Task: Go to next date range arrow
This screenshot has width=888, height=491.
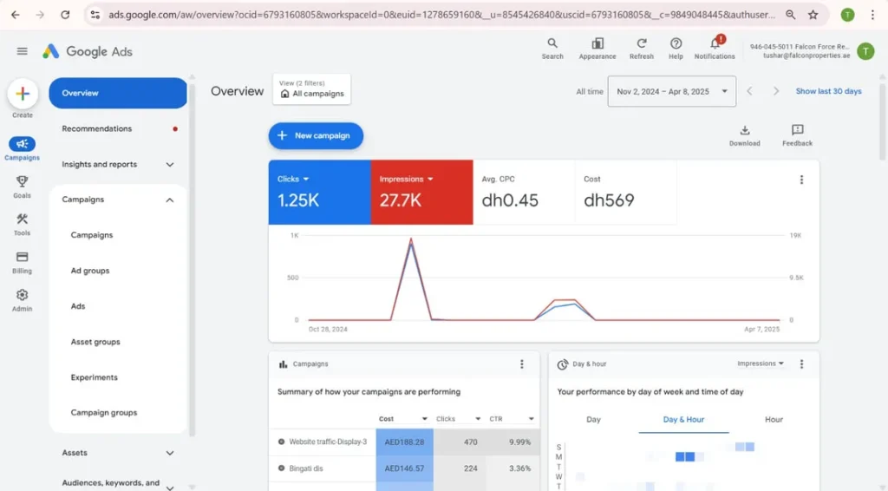Action: point(776,91)
